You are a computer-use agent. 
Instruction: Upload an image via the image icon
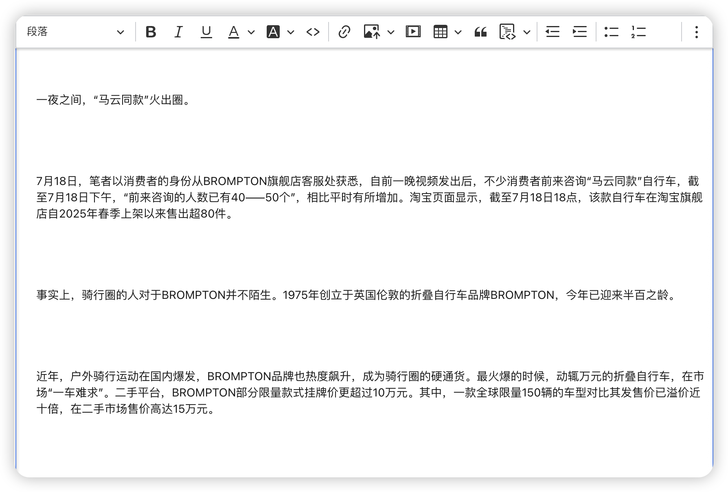pyautogui.click(x=372, y=32)
